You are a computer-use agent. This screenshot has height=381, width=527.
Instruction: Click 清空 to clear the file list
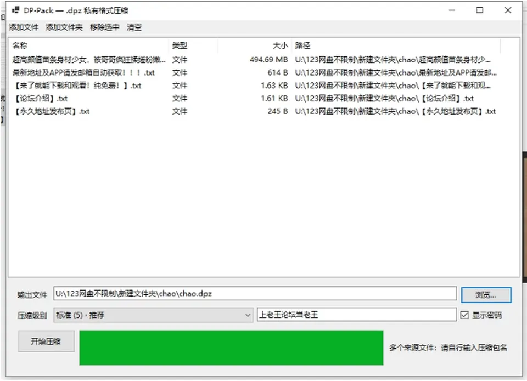point(134,27)
